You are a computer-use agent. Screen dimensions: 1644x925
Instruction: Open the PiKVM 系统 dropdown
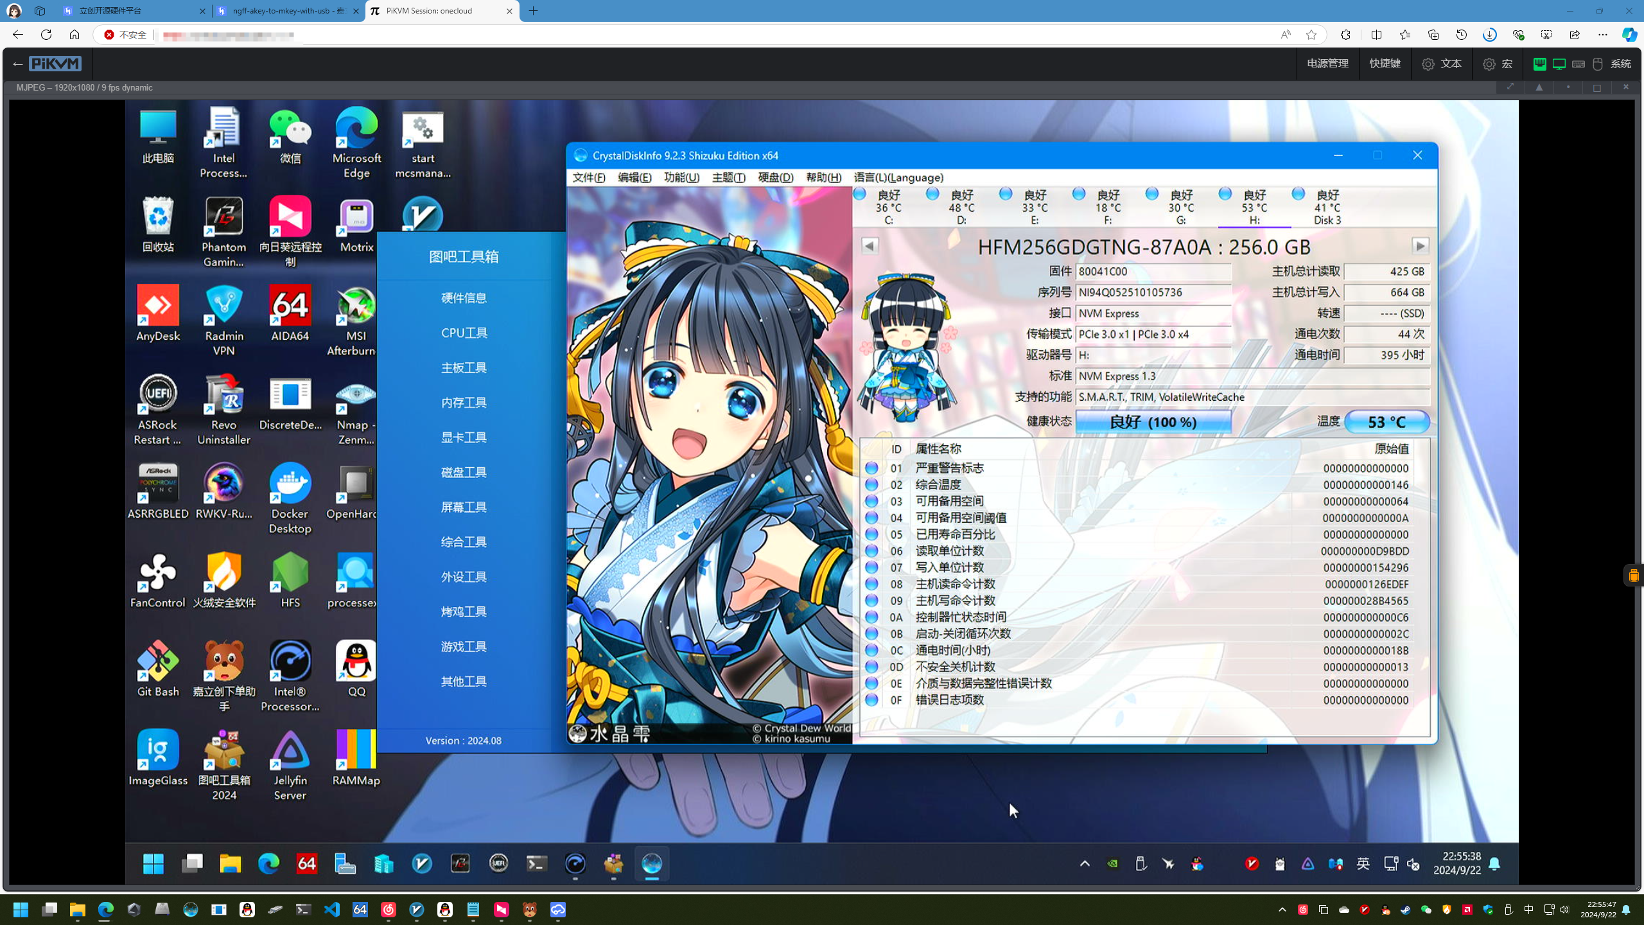(1584, 64)
